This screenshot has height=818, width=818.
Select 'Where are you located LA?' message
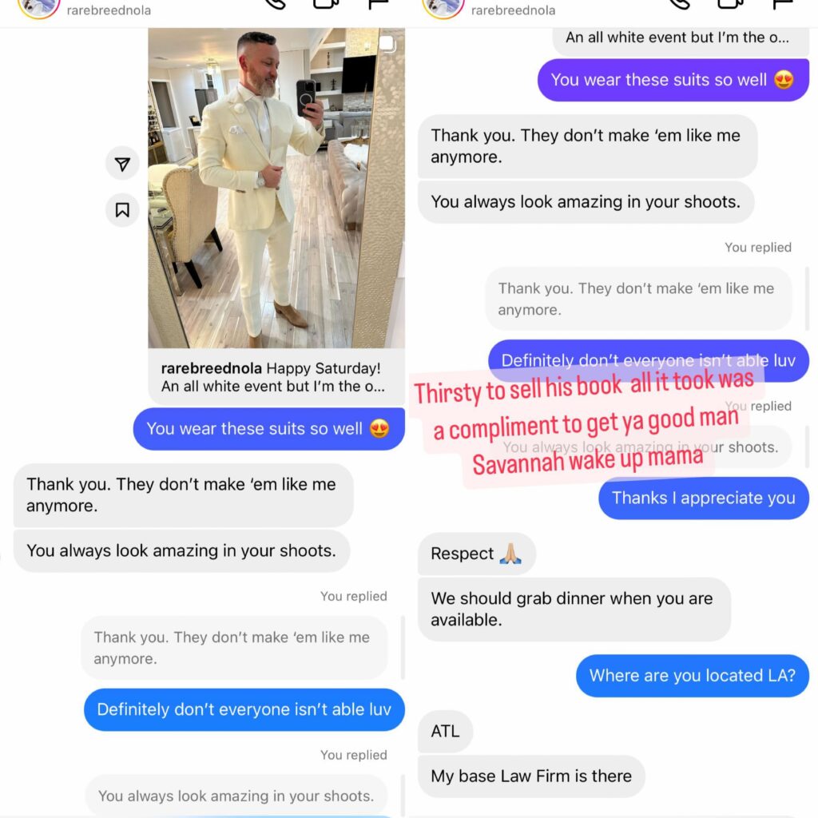point(693,676)
